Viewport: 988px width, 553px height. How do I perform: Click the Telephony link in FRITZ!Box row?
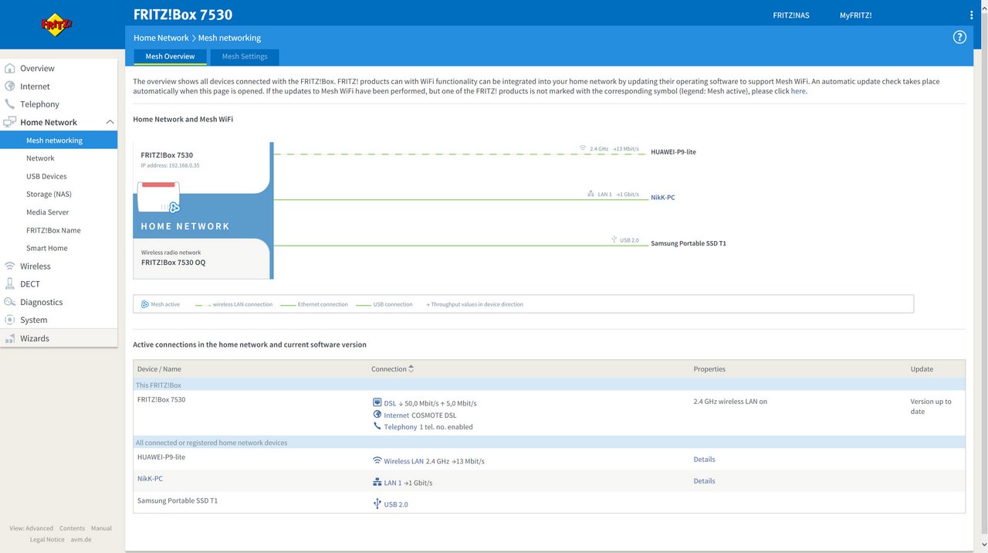[401, 427]
